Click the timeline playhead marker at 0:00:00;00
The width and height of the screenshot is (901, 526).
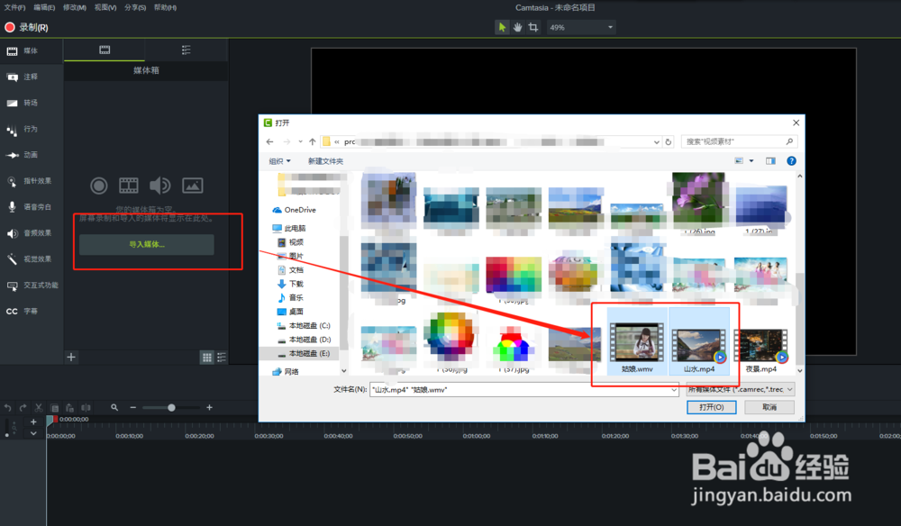pos(51,420)
